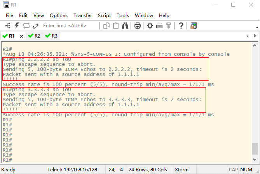Image resolution: width=260 pixels, height=174 pixels.
Task: Open Find with the binoculars icon
Action: pos(125,26)
